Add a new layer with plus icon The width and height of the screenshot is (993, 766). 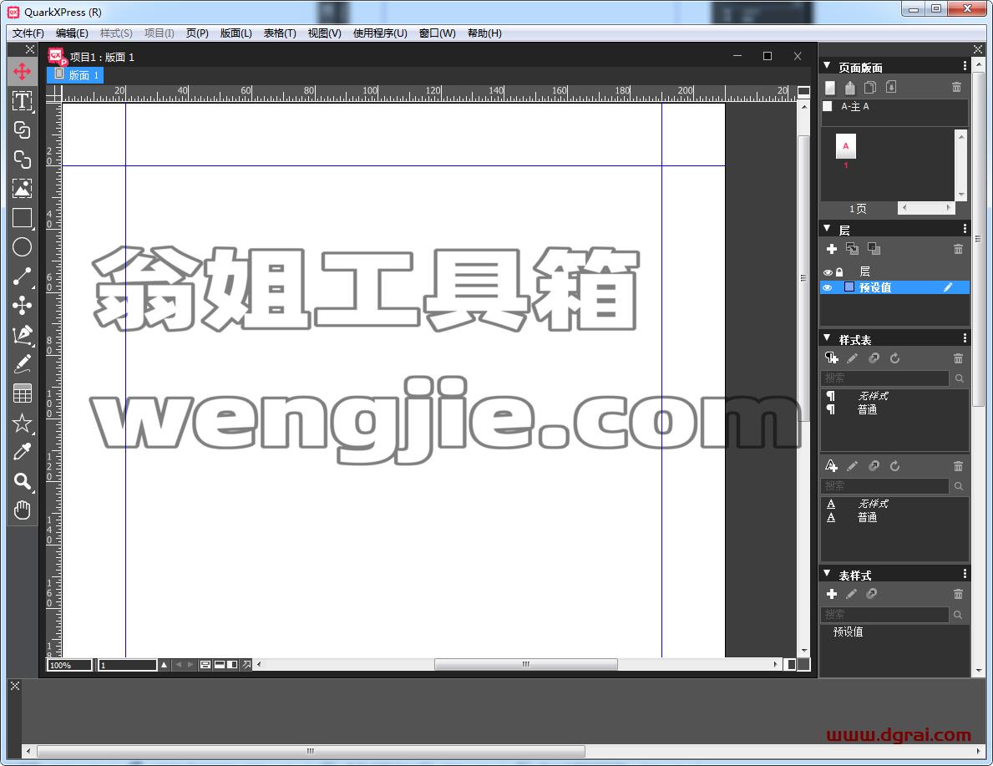click(832, 249)
